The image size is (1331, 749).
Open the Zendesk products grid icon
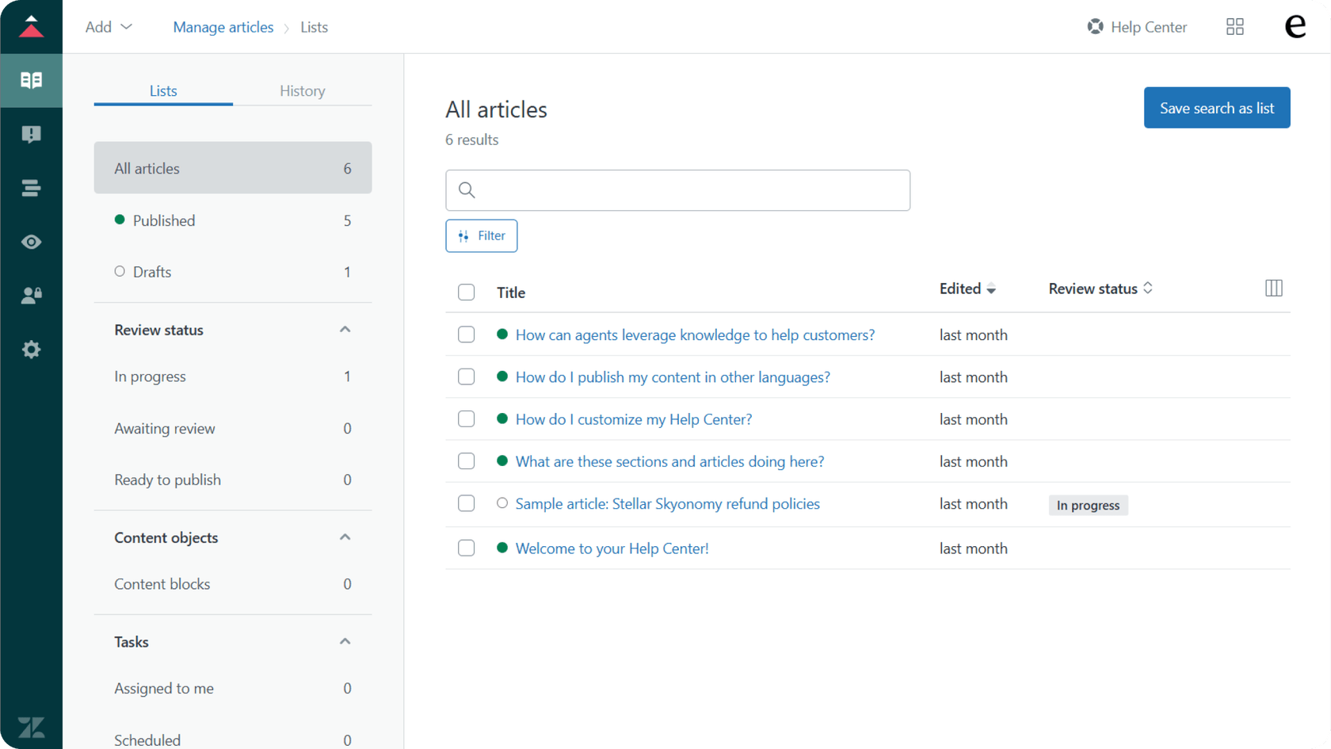click(1234, 26)
